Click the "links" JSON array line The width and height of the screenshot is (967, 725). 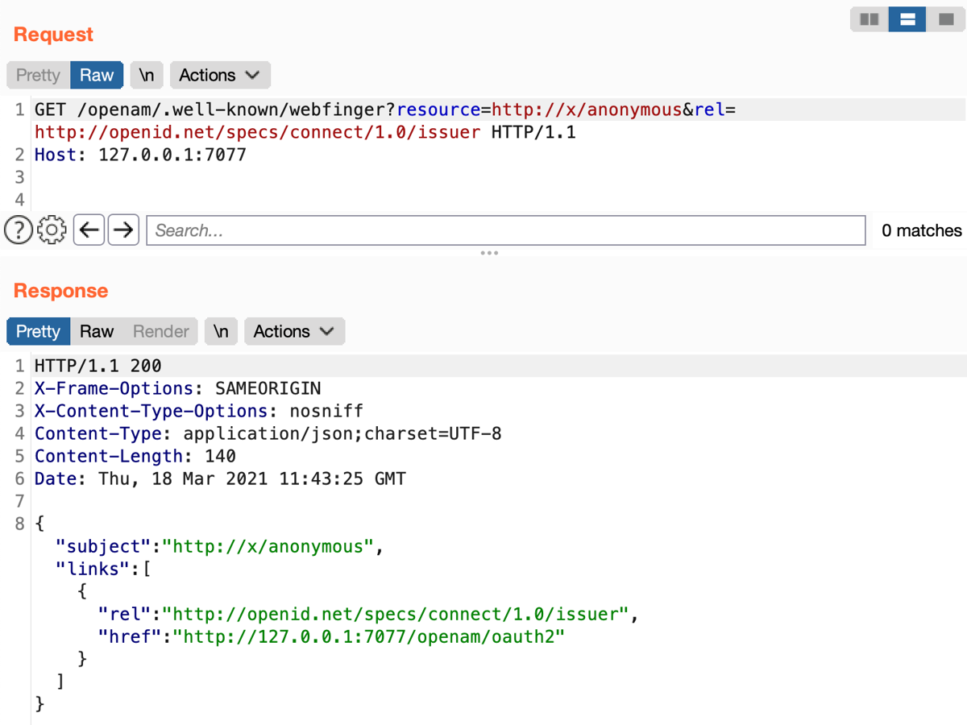[103, 569]
